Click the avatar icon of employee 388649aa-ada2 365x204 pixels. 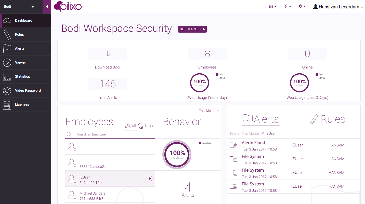click(72, 163)
